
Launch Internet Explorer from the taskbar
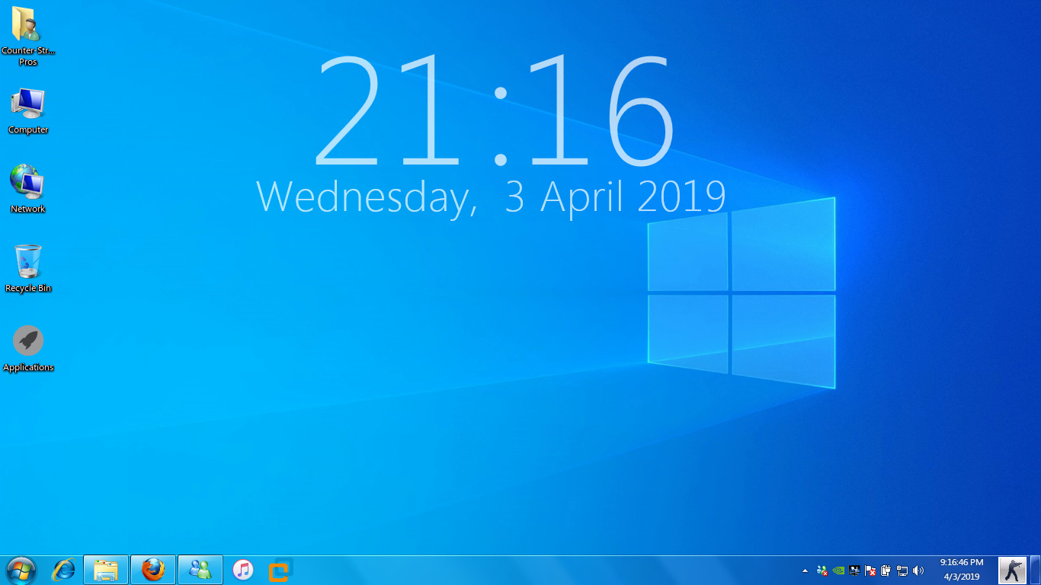tap(63, 570)
